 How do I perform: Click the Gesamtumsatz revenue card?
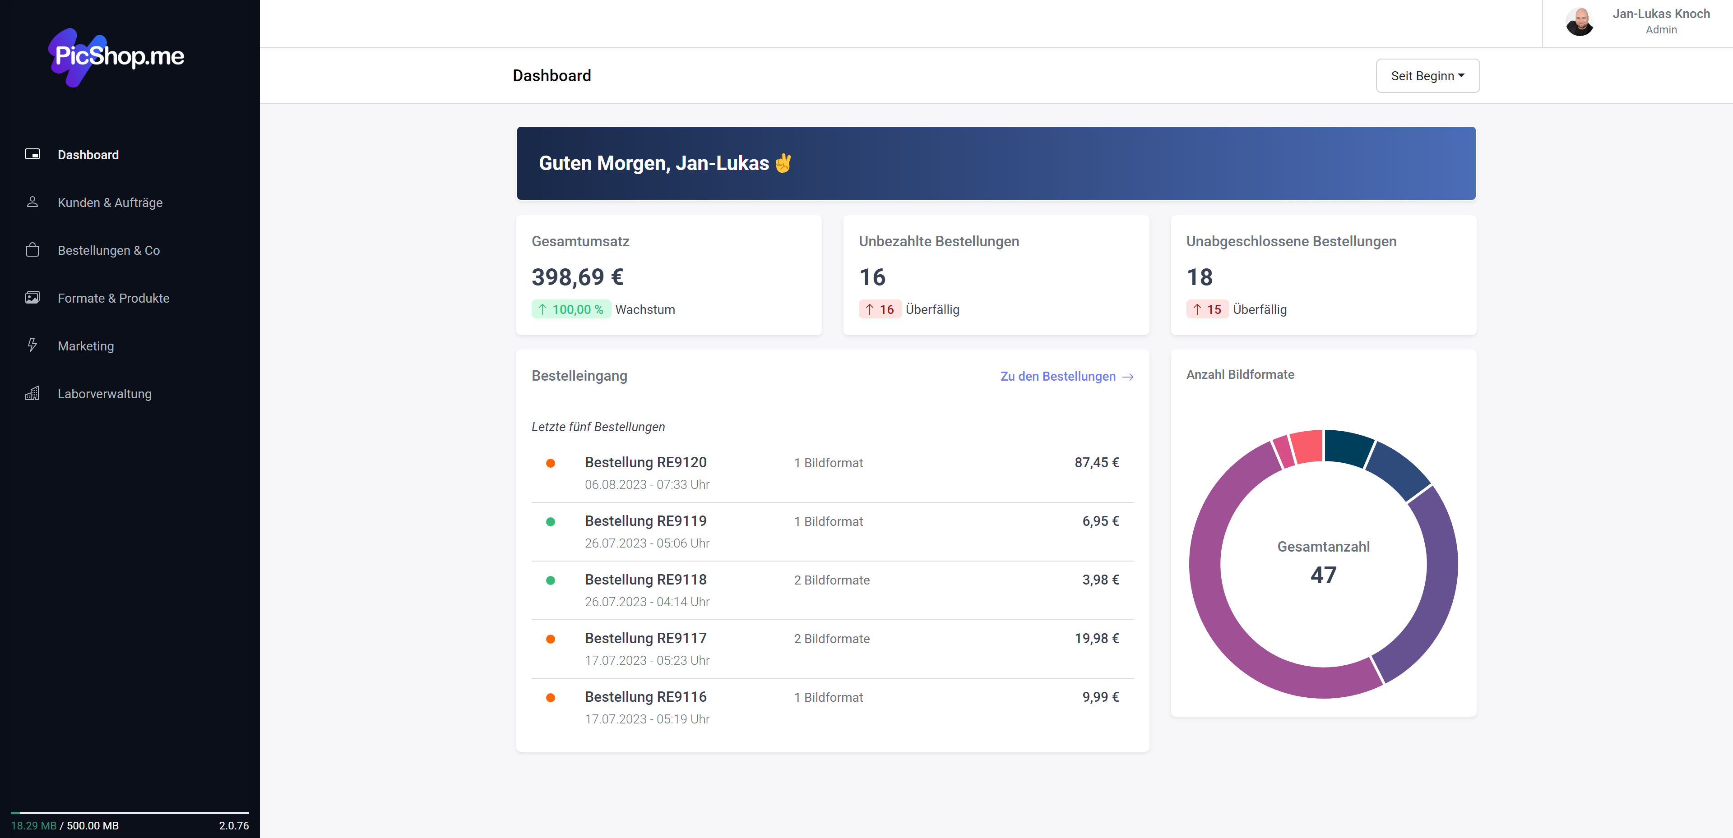click(668, 274)
